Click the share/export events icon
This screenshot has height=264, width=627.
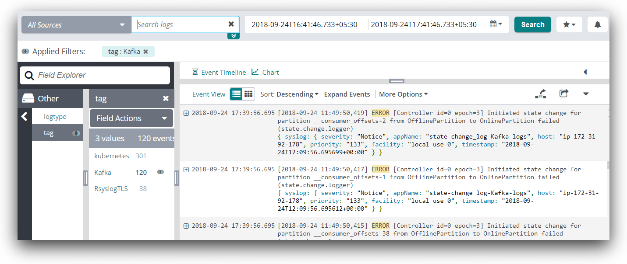point(564,94)
